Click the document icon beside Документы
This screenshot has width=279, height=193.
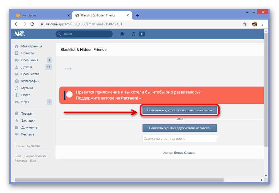tap(16, 127)
